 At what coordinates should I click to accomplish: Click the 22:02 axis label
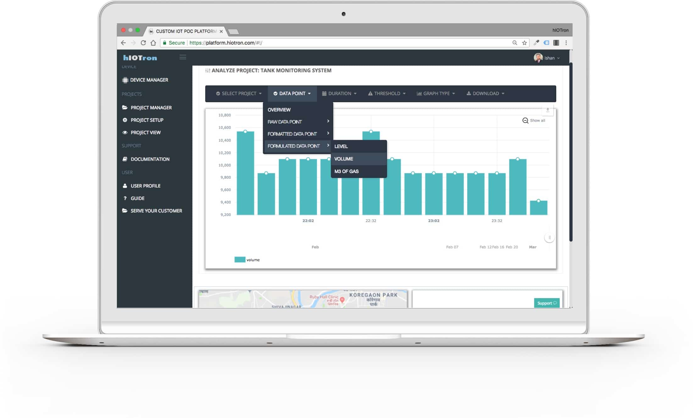point(308,221)
